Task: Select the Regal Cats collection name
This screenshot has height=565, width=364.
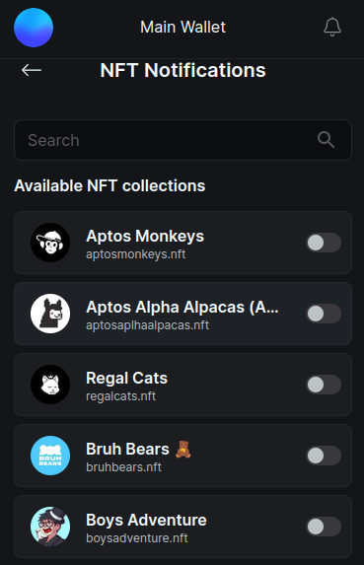Action: (x=127, y=378)
